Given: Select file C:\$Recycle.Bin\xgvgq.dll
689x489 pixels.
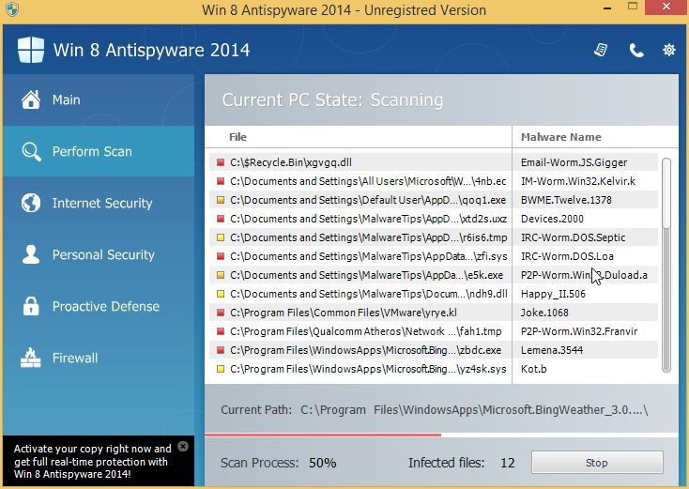Looking at the screenshot, I should [290, 162].
